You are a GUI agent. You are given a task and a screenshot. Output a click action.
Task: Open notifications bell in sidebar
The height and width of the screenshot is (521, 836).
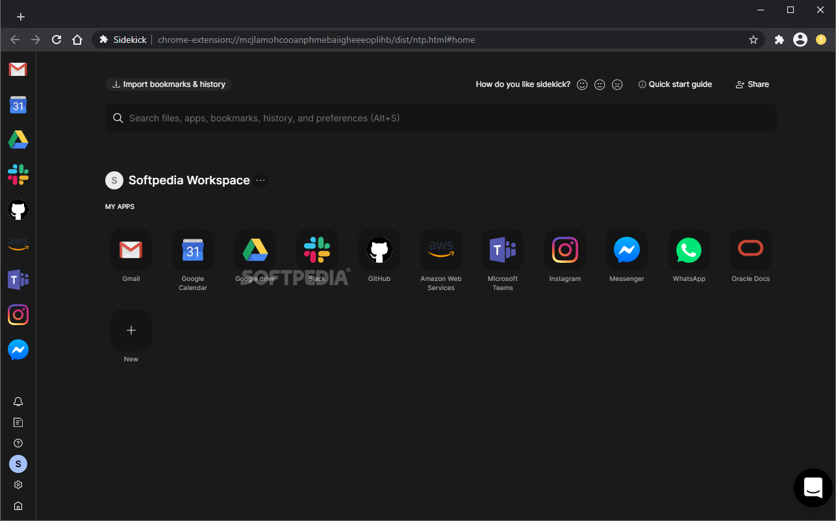[x=18, y=402]
